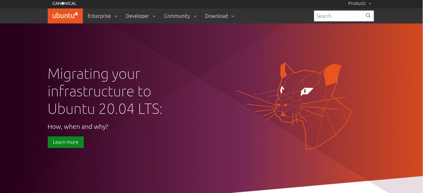Open the Download menu
The image size is (423, 193).
[x=220, y=16]
